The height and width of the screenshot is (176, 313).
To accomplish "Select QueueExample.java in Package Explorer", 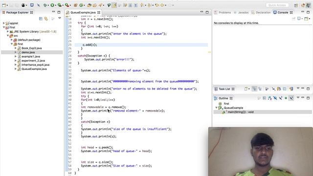I will [34, 69].
